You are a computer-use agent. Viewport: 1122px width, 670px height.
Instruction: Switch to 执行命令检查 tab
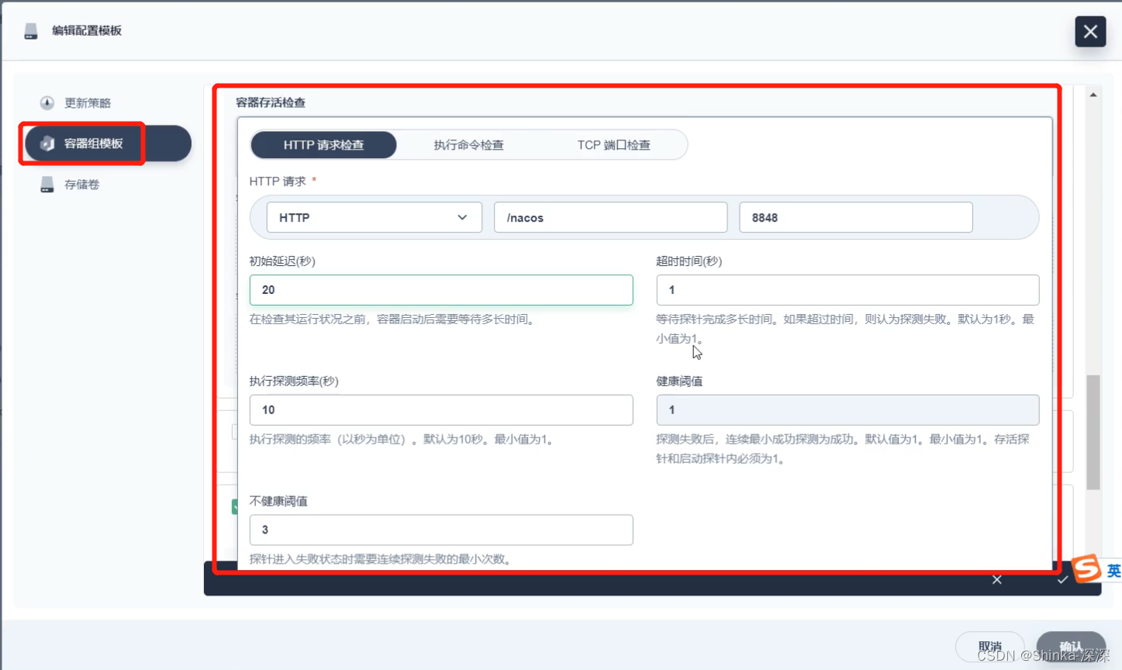pos(468,145)
